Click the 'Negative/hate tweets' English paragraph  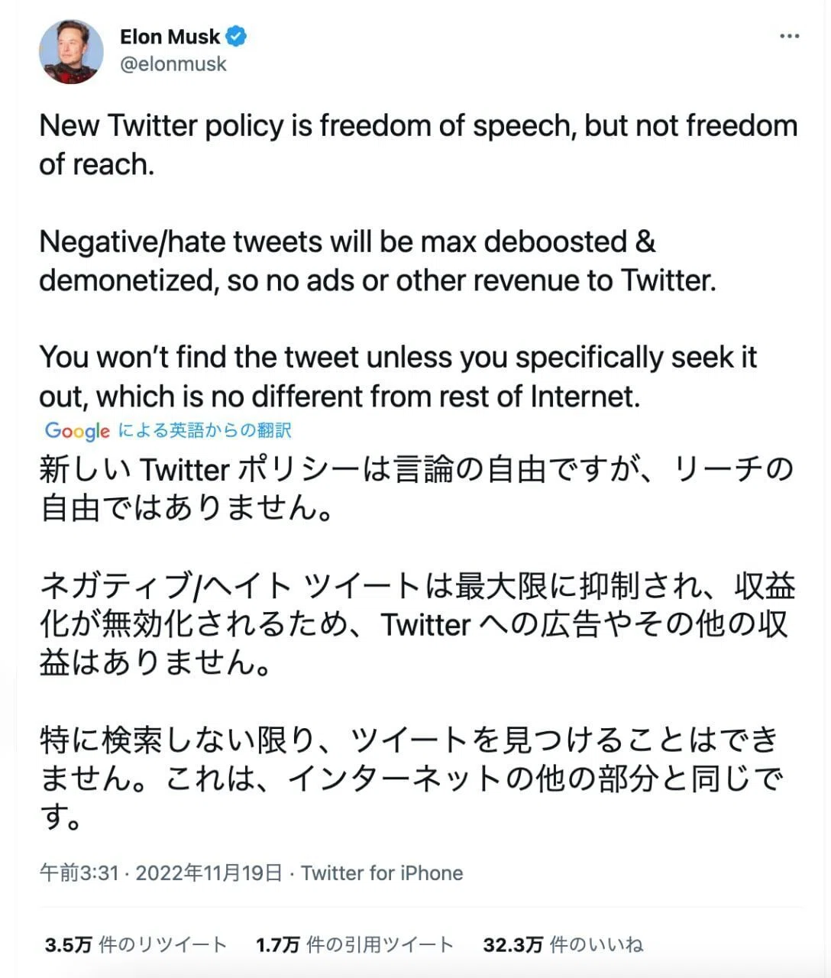pos(377,261)
